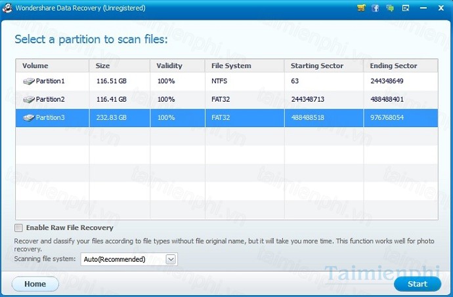Click the 232.83 GB size cell

coord(112,117)
